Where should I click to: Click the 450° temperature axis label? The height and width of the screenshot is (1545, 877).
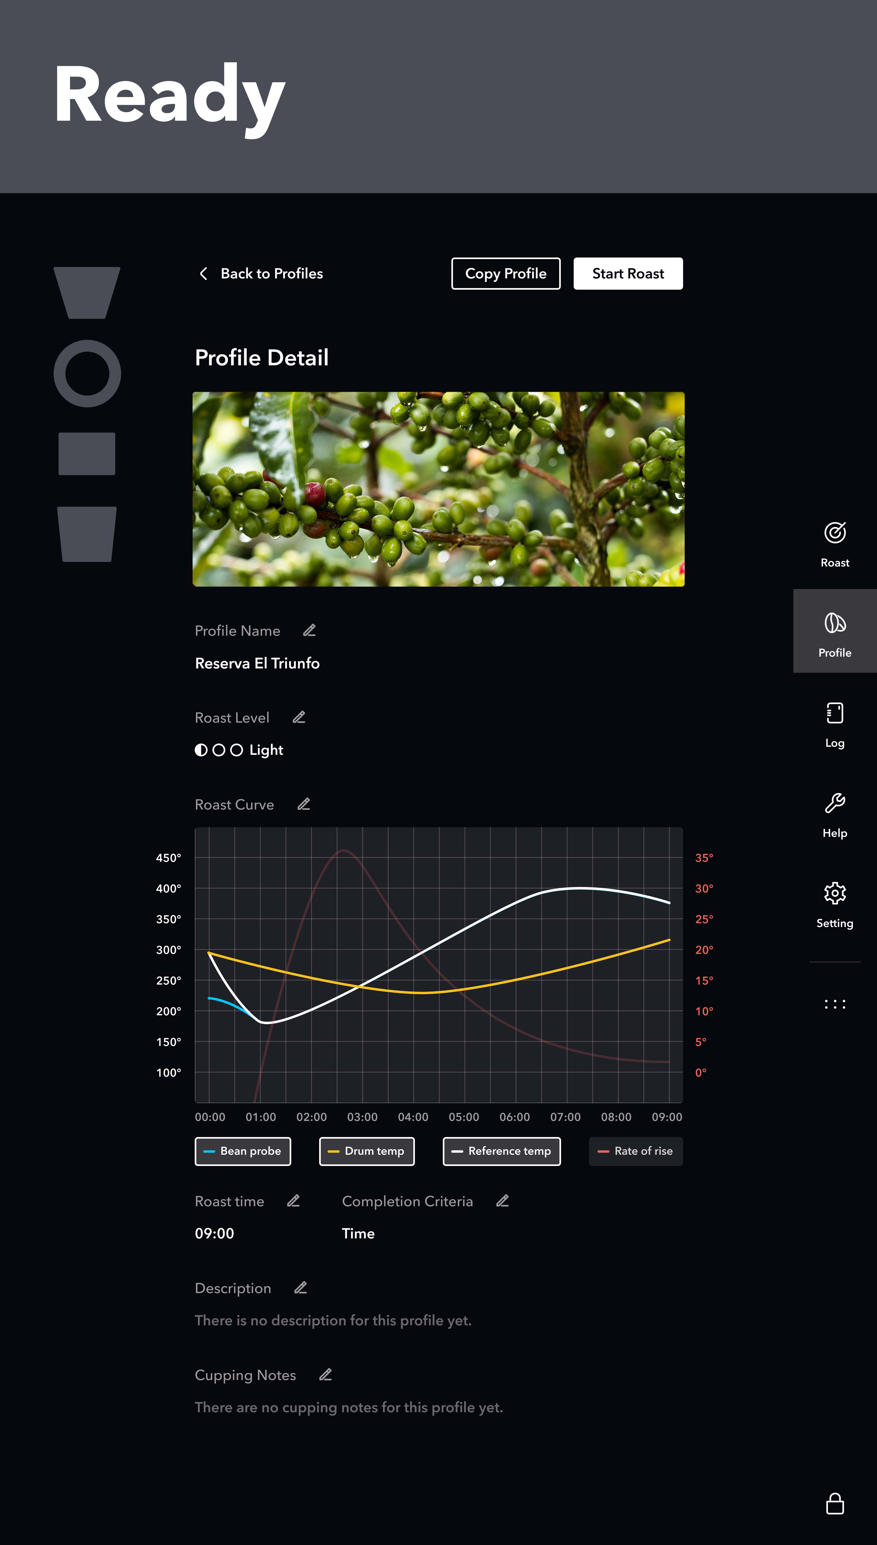[x=169, y=858]
